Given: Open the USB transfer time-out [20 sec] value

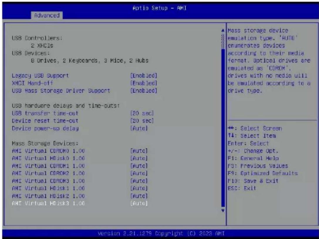Looking at the screenshot, I should [x=142, y=113].
